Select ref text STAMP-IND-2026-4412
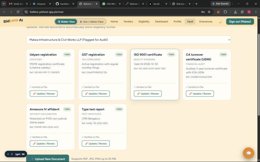The width and height of the screenshot is (260, 162). tap(46, 127)
